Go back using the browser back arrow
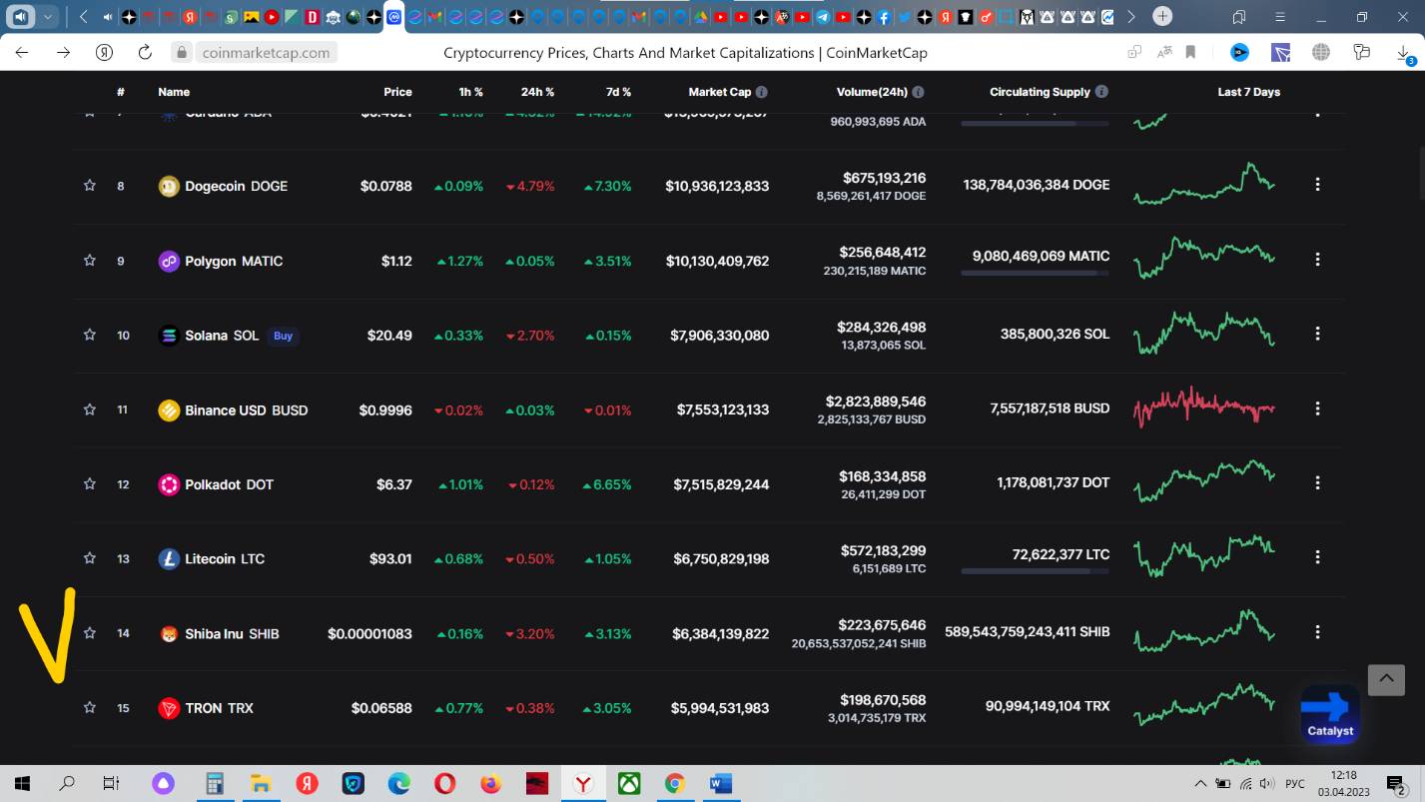This screenshot has height=802, width=1425. pyautogui.click(x=22, y=53)
